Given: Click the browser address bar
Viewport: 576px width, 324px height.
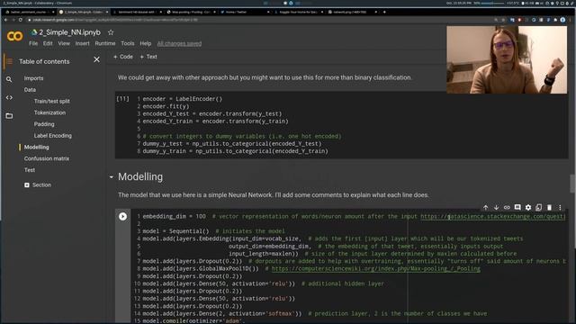Looking at the screenshot, I should click(257, 20).
